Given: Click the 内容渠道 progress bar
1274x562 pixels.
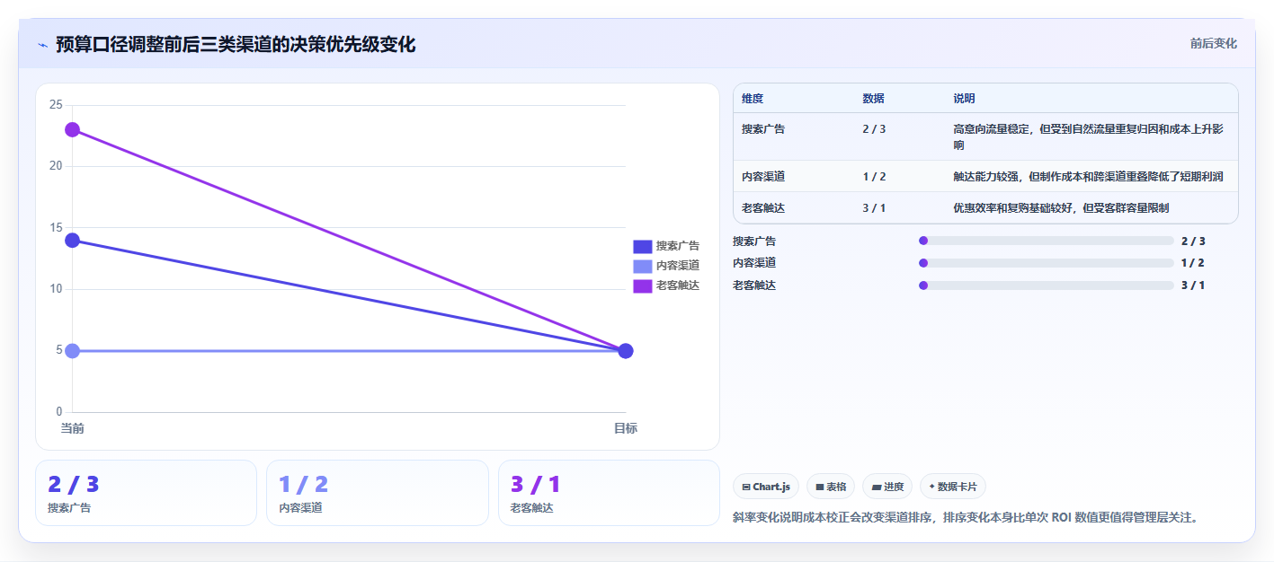Looking at the screenshot, I should tap(1047, 263).
